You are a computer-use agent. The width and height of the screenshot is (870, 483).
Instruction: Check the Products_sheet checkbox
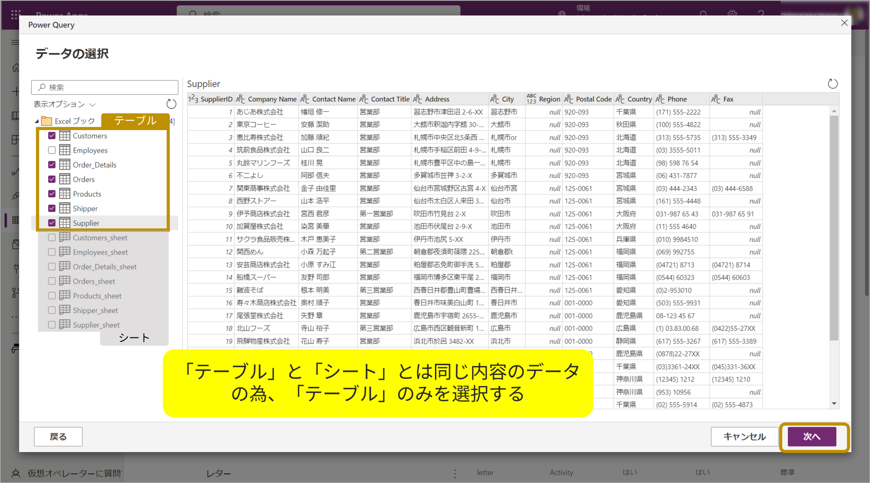tap(52, 295)
